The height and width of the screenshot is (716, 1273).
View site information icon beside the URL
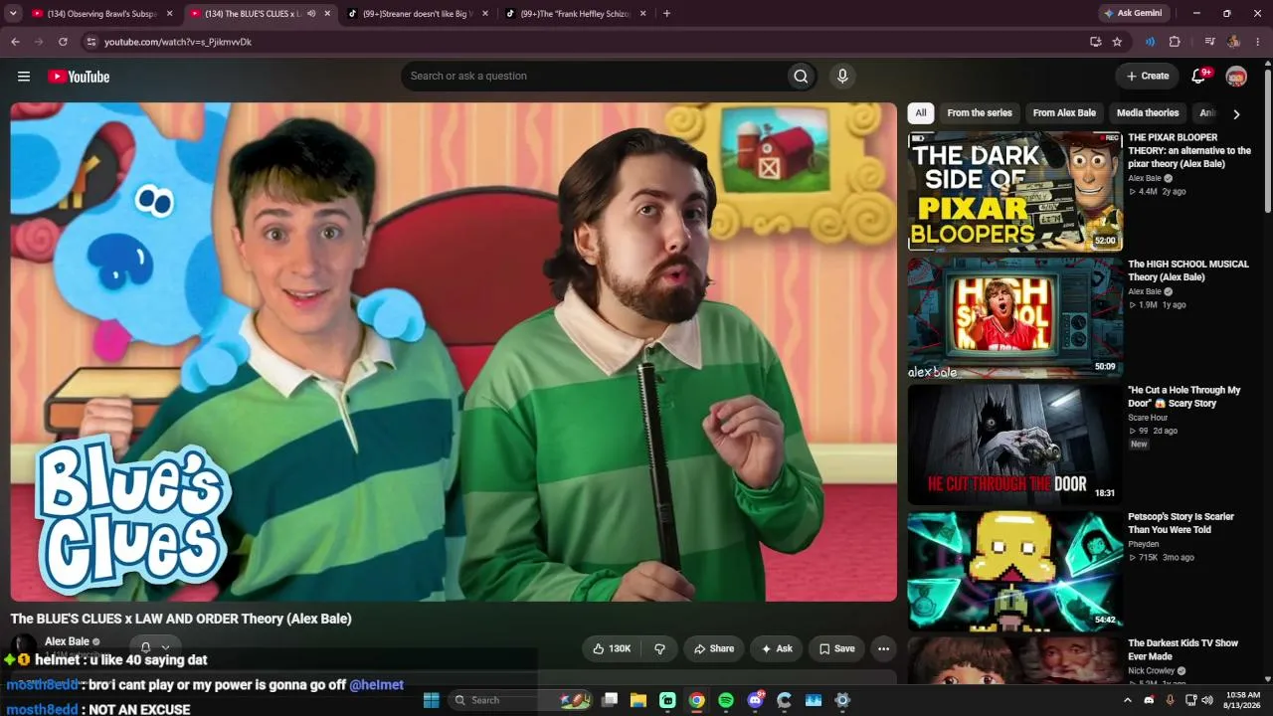pyautogui.click(x=91, y=42)
